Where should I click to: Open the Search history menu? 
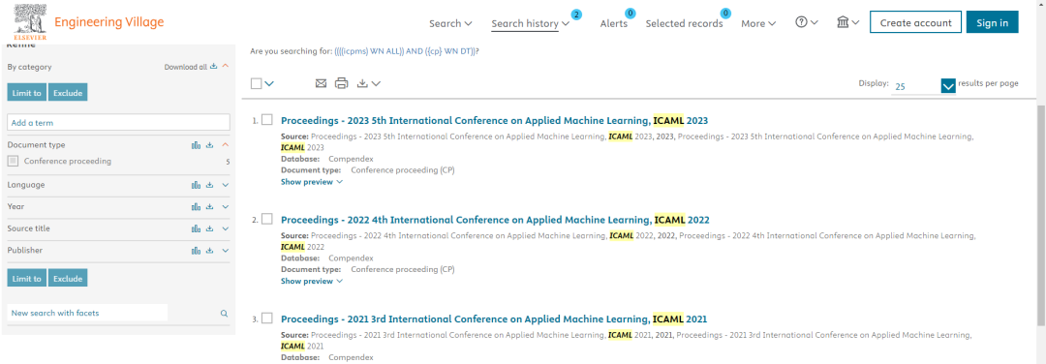tap(531, 23)
